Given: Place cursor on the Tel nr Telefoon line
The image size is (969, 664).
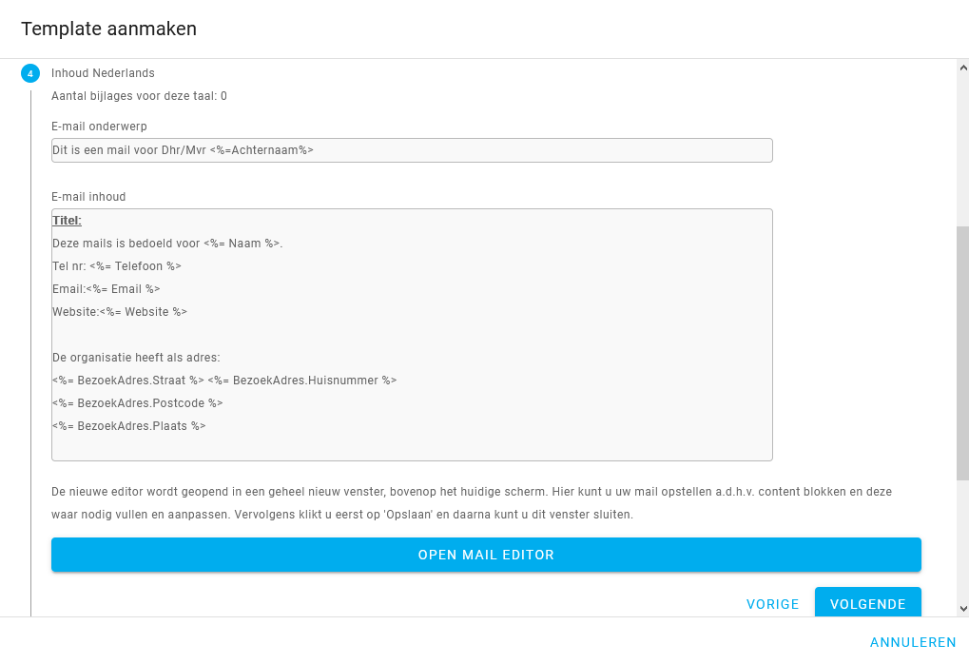Looking at the screenshot, I should tap(117, 265).
